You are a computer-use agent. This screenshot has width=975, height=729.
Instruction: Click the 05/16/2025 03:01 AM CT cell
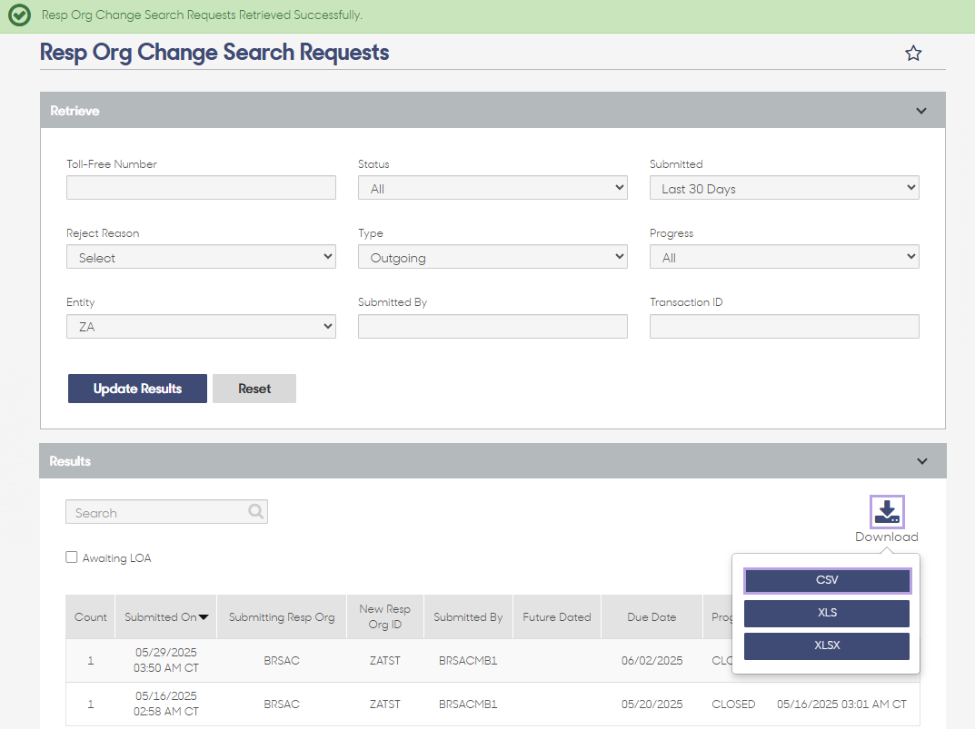pos(841,704)
